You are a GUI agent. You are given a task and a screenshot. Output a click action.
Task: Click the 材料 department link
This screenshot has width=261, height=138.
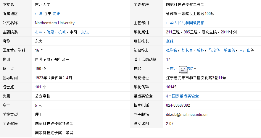(39, 32)
